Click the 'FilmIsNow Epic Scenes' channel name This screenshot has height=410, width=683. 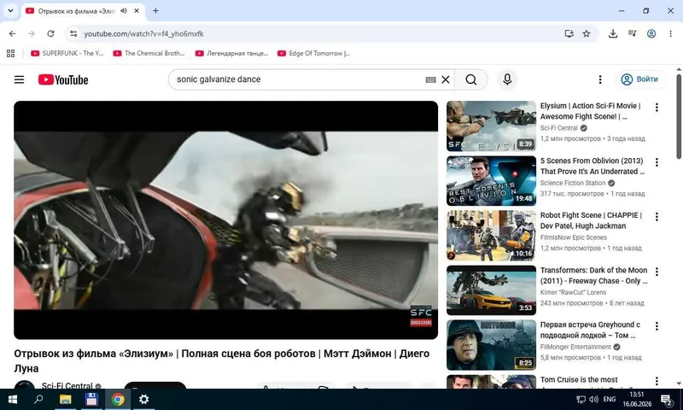click(x=573, y=237)
